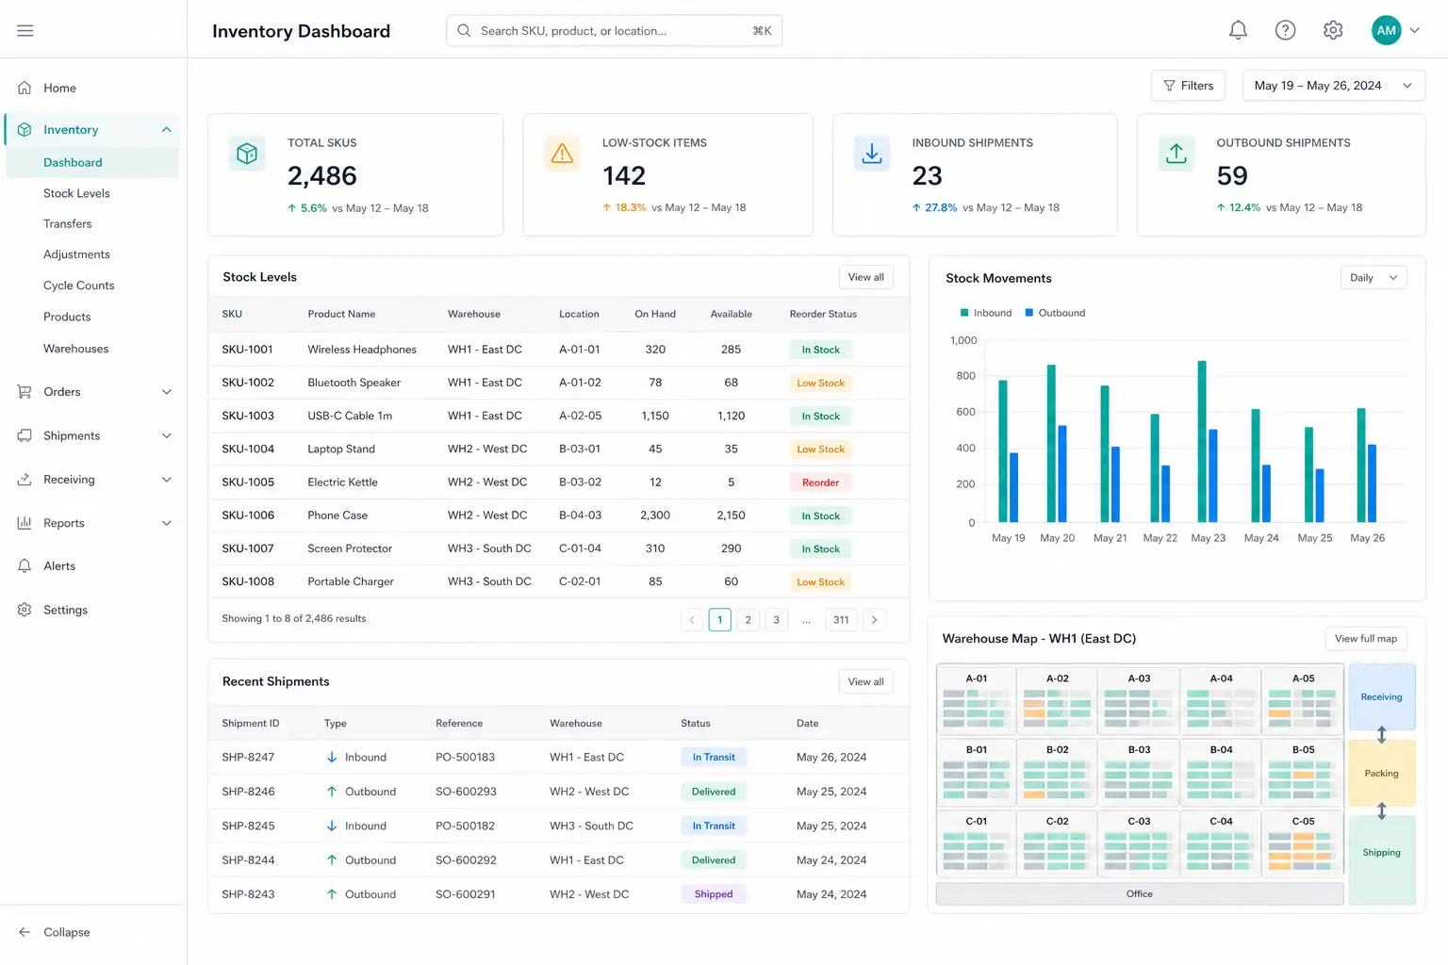Screen dimensions: 1448x965
Task: Click the outbound arrow icon for SHP-8244
Action: [x=332, y=860]
